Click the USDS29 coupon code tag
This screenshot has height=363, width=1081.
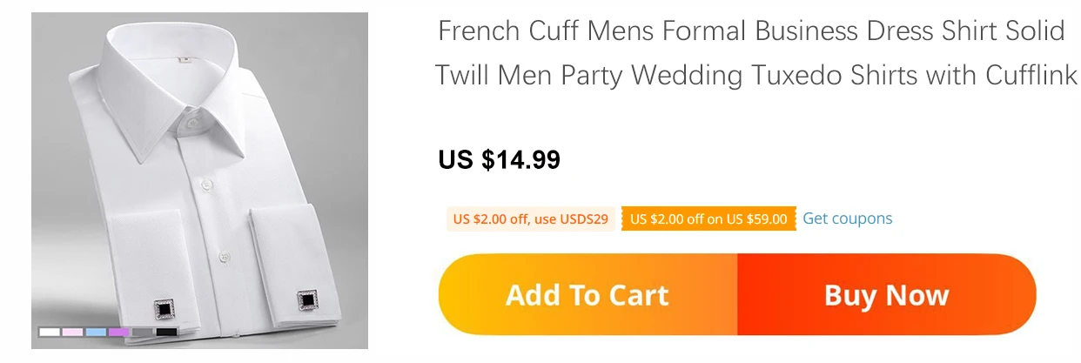pos(531,219)
